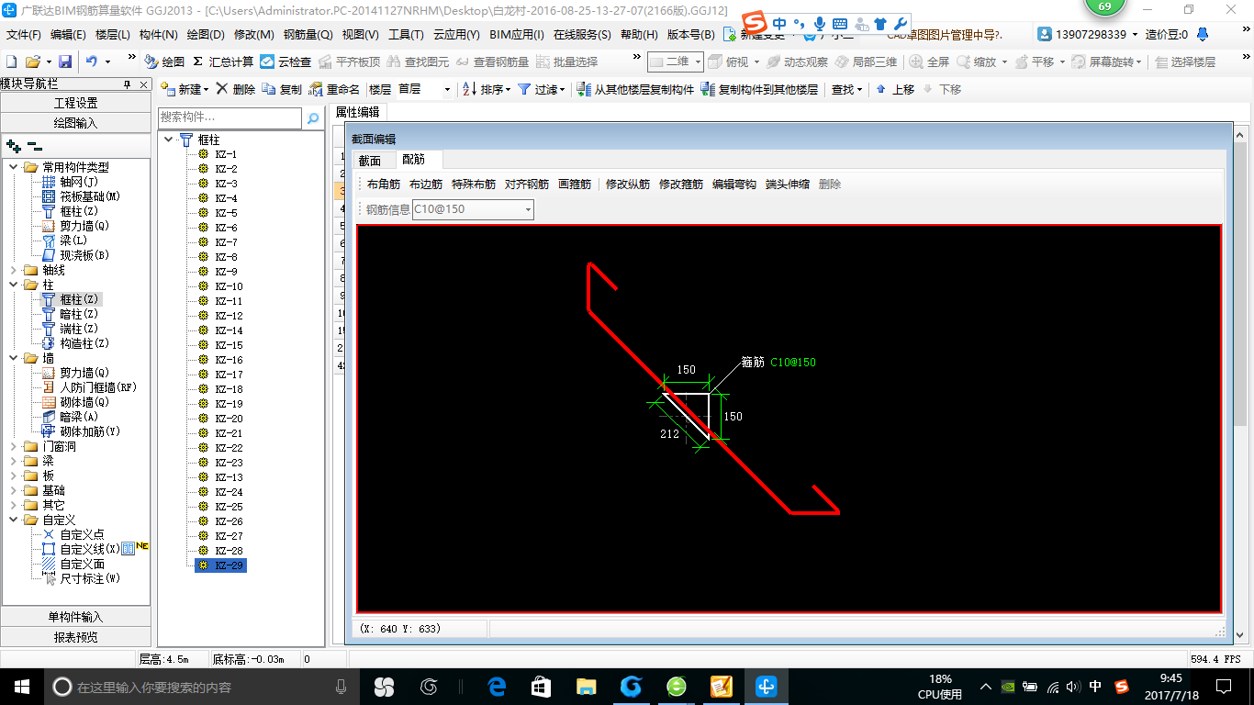Click the 动态观察 orbit icon
This screenshot has width=1254, height=705.
(773, 62)
